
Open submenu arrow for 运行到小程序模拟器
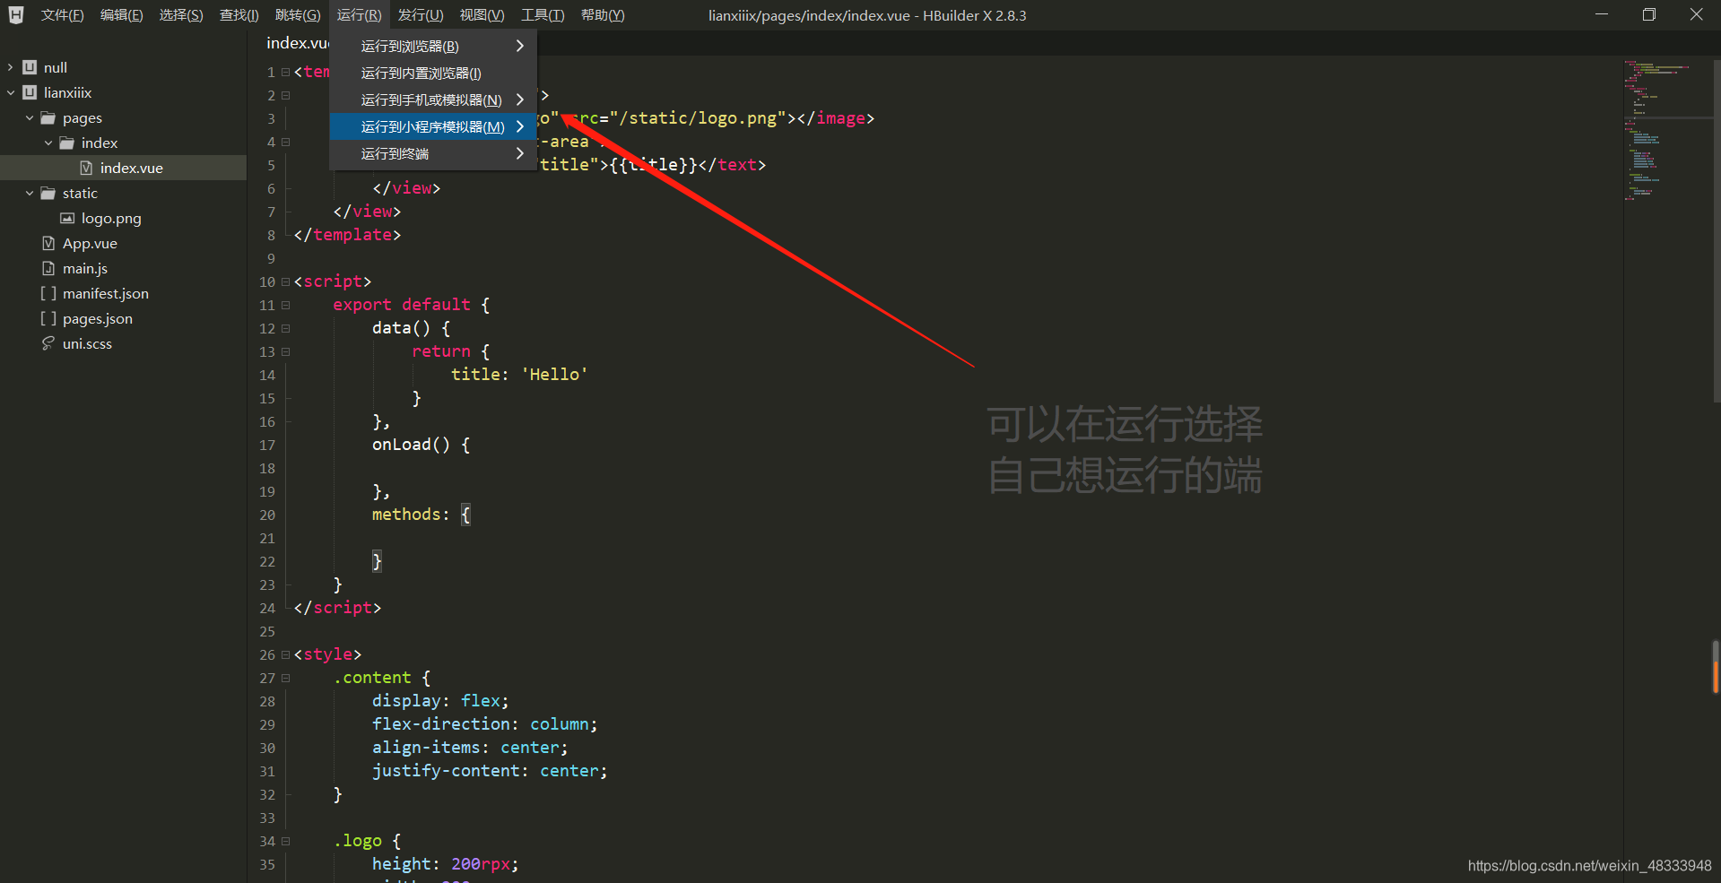click(x=520, y=126)
